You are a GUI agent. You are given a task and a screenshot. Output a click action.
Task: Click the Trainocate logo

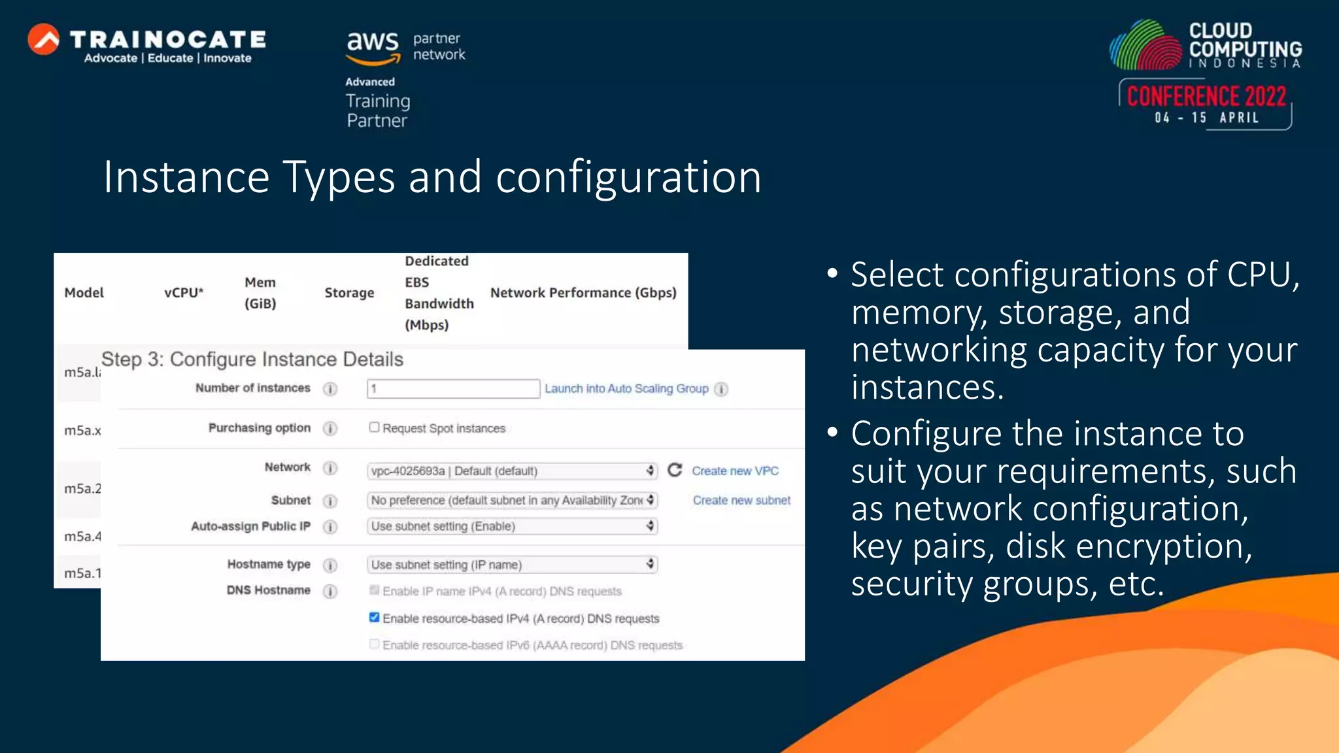[x=147, y=43]
